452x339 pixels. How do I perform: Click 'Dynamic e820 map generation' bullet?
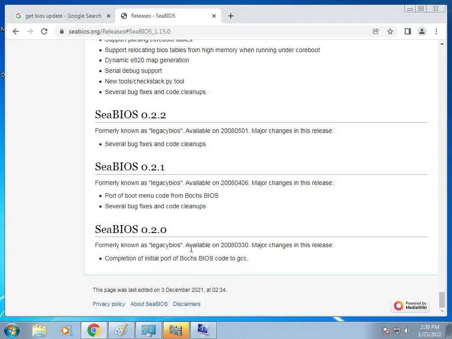click(x=147, y=60)
